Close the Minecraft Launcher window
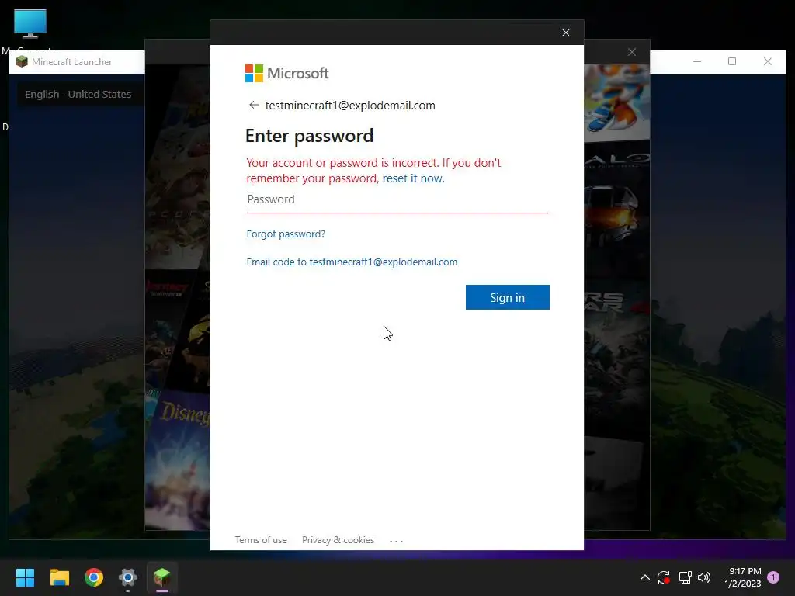795x596 pixels. 768,61
